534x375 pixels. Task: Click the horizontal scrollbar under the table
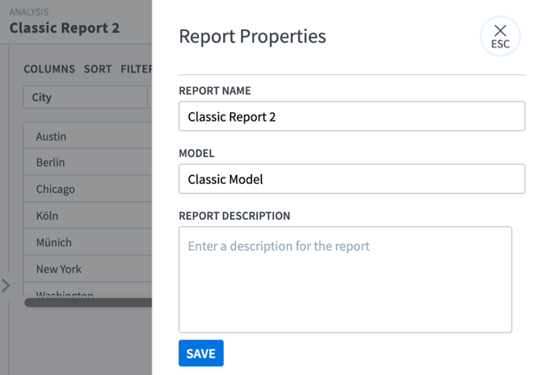88,303
